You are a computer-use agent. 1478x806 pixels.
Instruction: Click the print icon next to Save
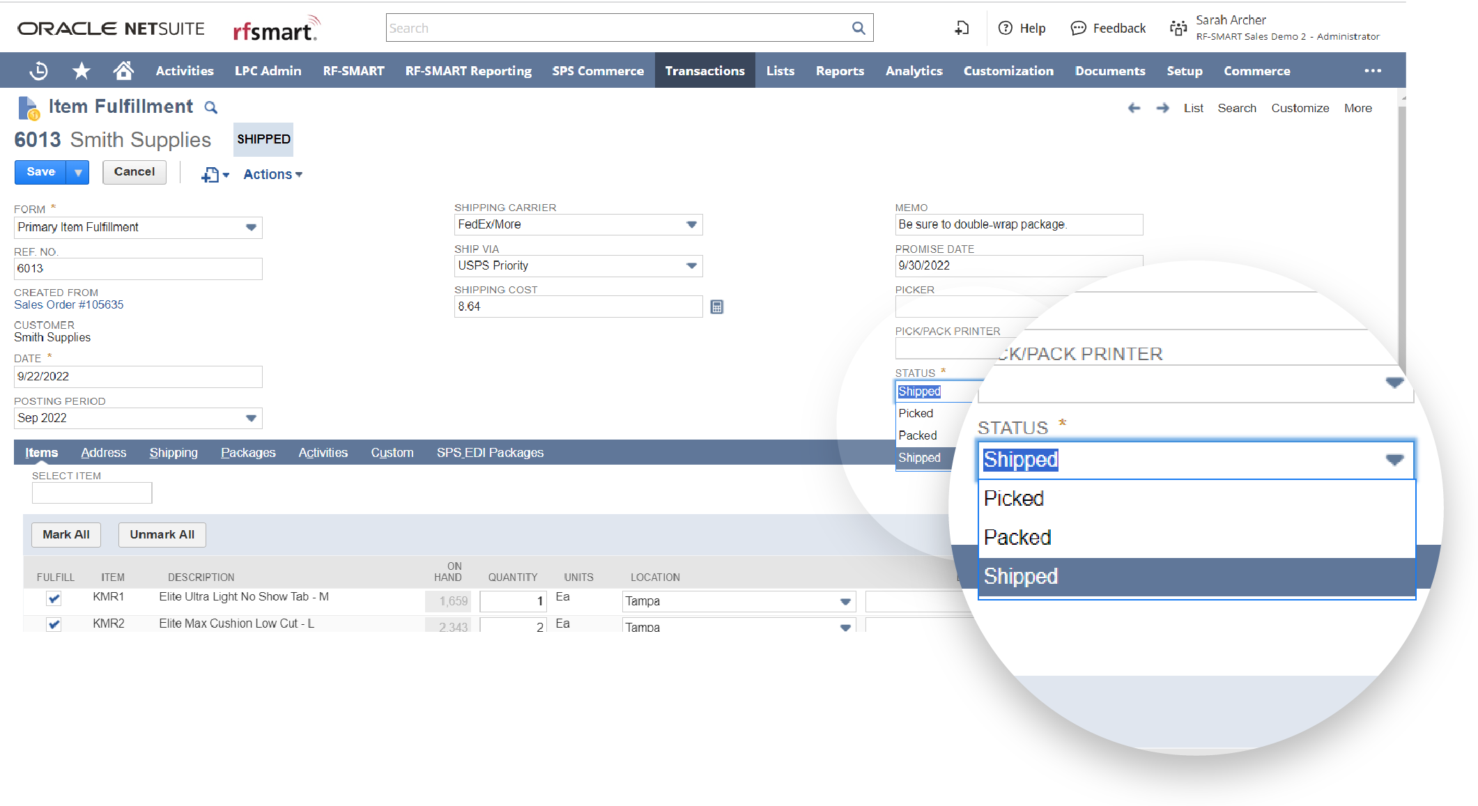pyautogui.click(x=210, y=174)
